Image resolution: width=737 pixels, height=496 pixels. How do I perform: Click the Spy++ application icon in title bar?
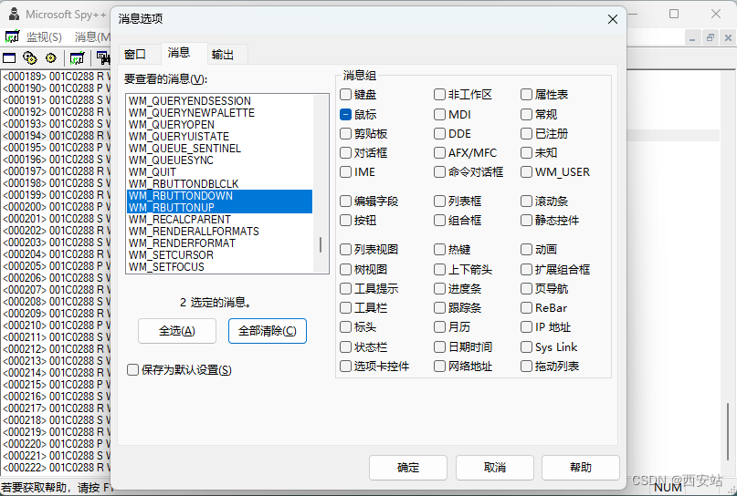14,14
